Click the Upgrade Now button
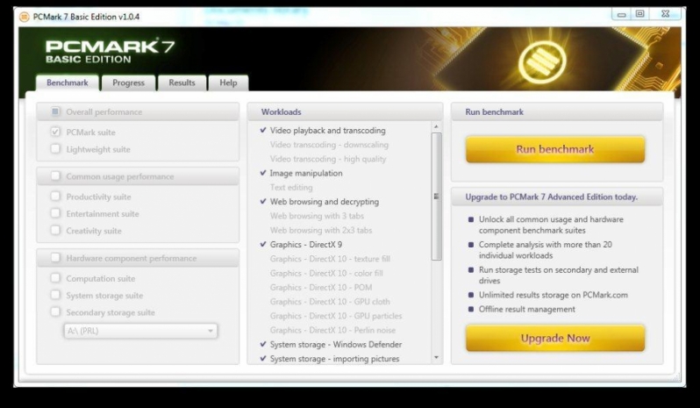 click(555, 339)
